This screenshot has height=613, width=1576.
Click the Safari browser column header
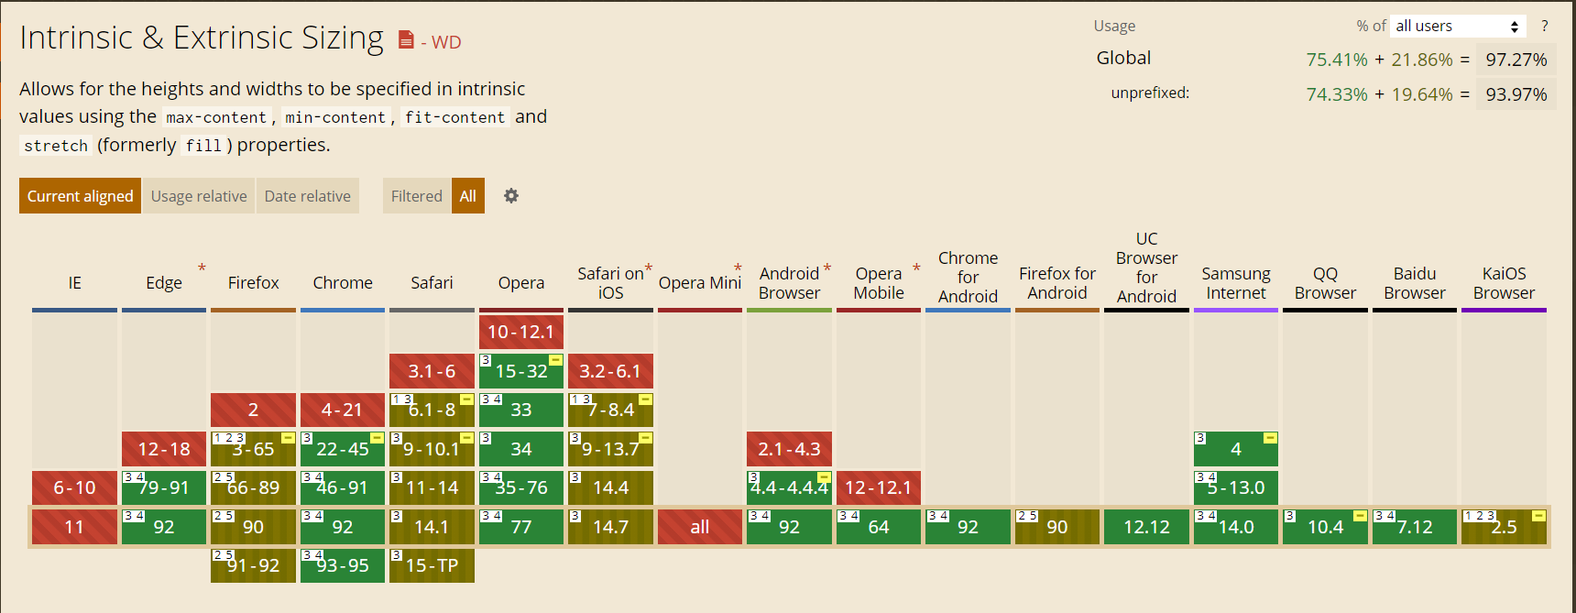point(432,282)
